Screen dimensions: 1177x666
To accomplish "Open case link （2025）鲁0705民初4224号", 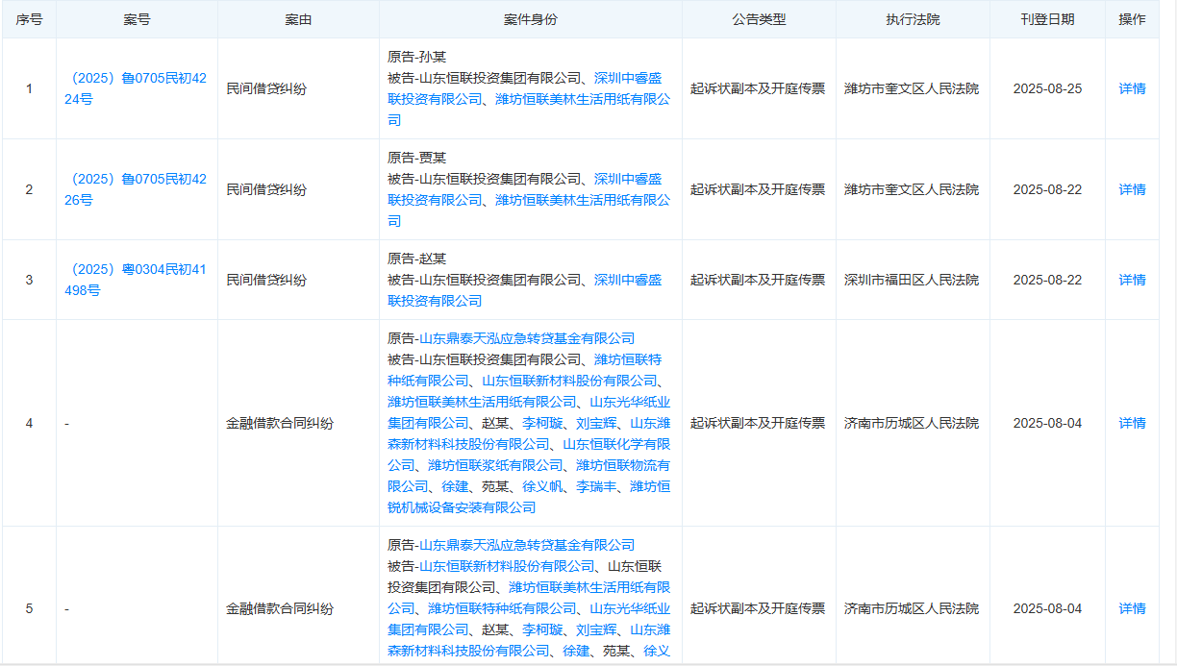I will [x=136, y=88].
